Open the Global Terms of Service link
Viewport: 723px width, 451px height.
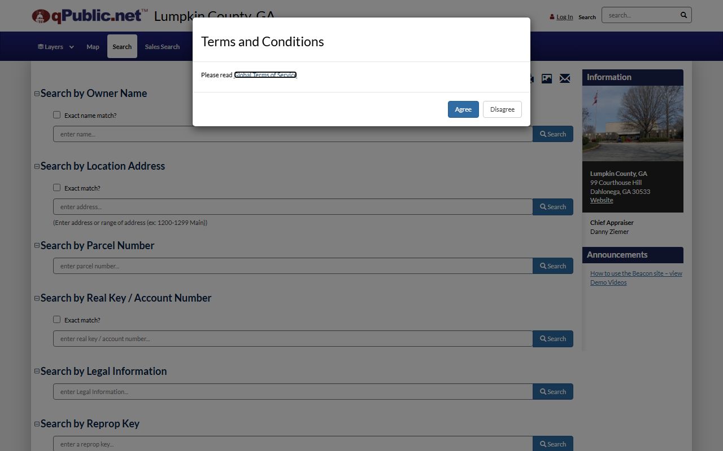[x=265, y=75]
